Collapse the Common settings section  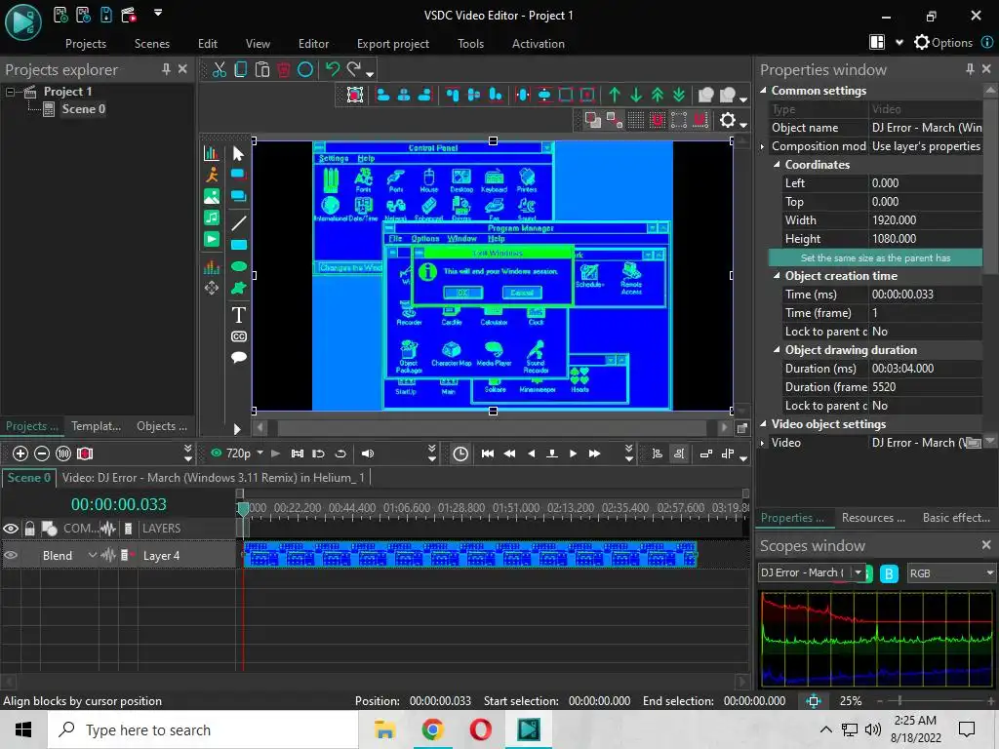pos(763,91)
